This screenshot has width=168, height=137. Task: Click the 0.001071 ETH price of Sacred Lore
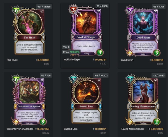pos(101,129)
